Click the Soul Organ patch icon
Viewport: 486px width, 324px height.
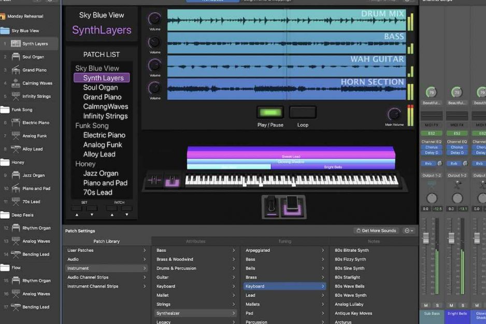click(x=16, y=57)
